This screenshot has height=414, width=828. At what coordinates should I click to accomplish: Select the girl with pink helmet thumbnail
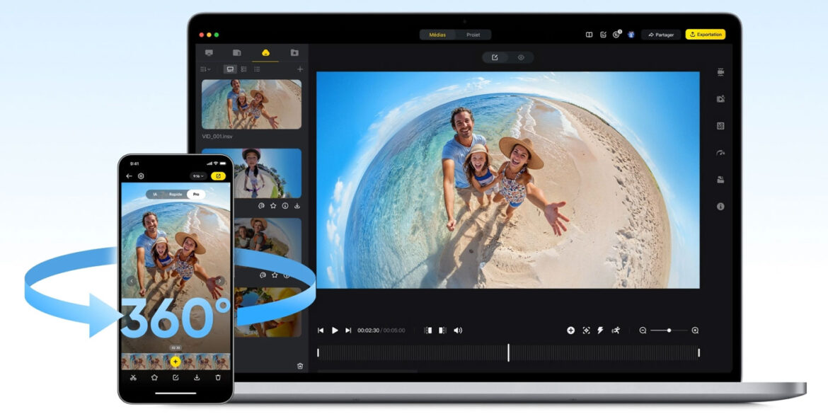pos(268,173)
